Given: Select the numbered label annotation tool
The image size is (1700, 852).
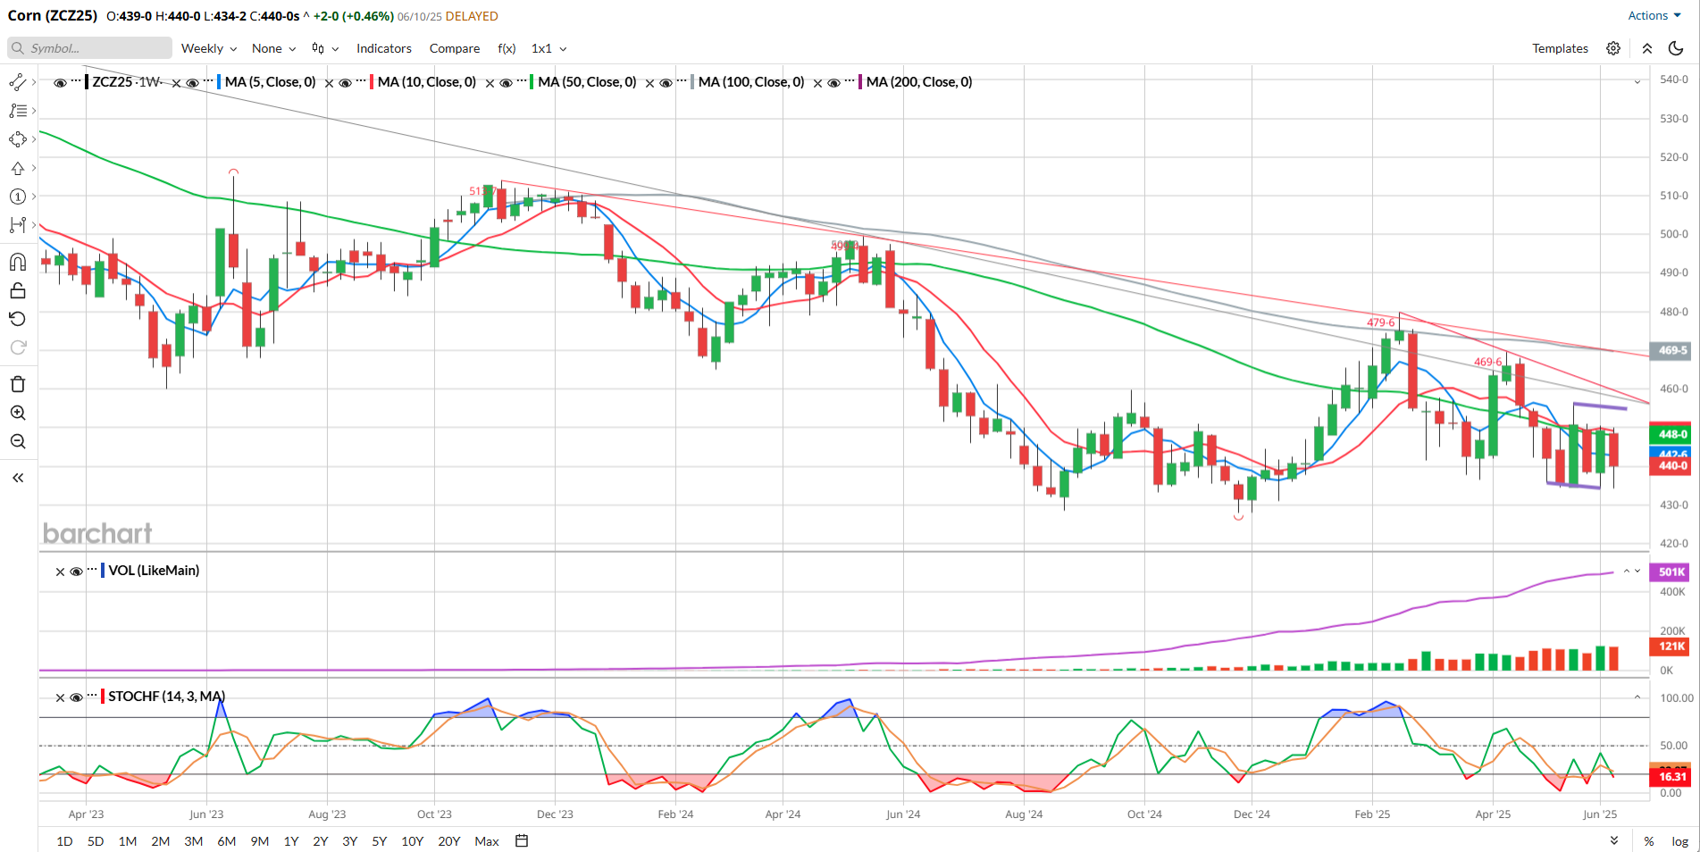Looking at the screenshot, I should [x=17, y=196].
